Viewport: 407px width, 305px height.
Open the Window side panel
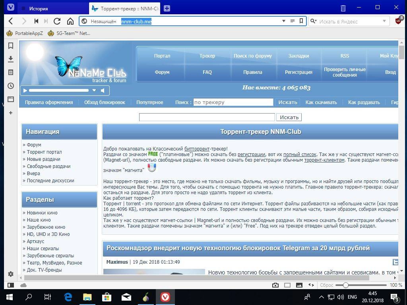[x=11, y=99]
